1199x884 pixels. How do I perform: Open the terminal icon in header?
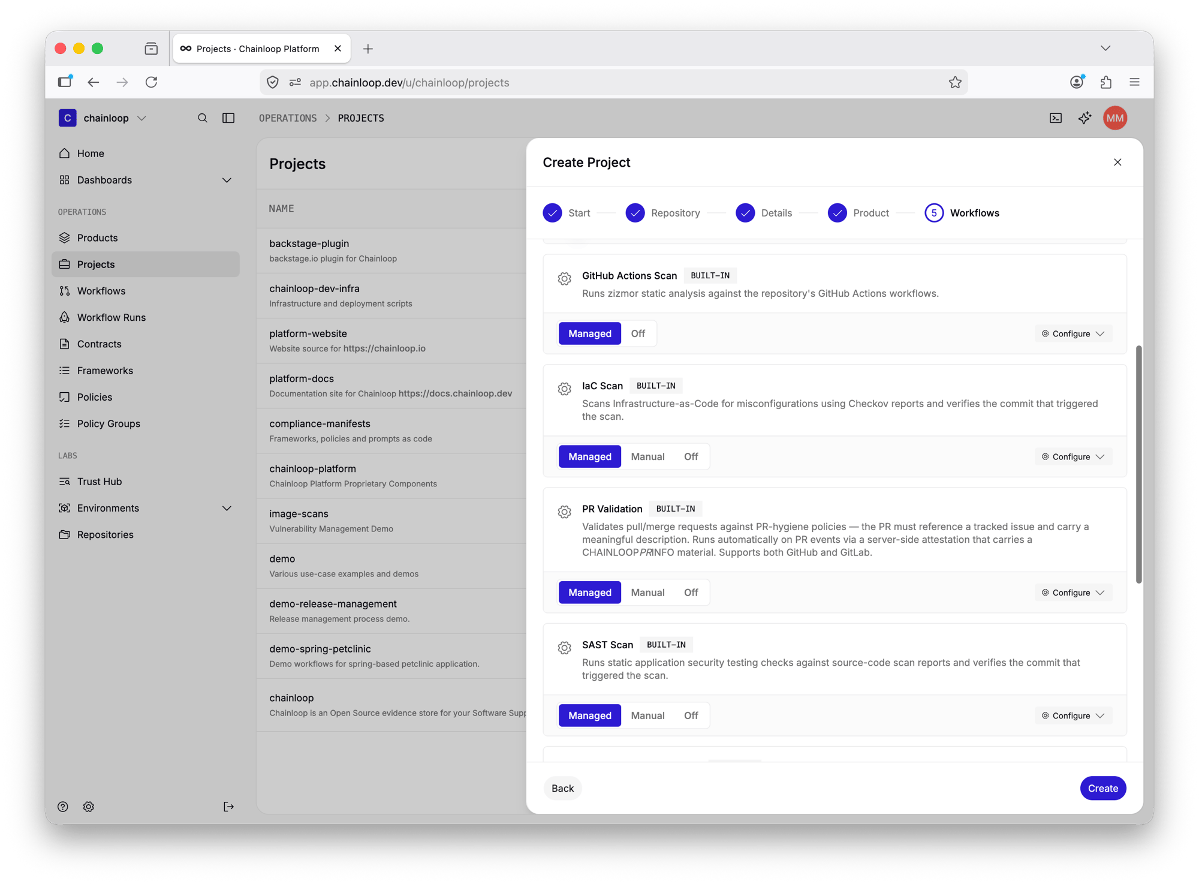[x=1056, y=118]
